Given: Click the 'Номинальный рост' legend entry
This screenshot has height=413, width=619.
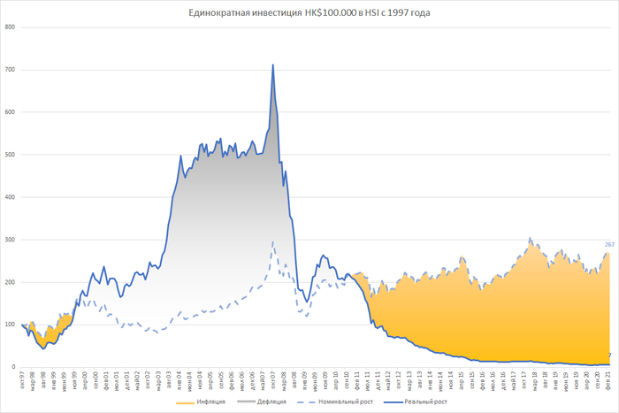Looking at the screenshot, I should 335,402.
